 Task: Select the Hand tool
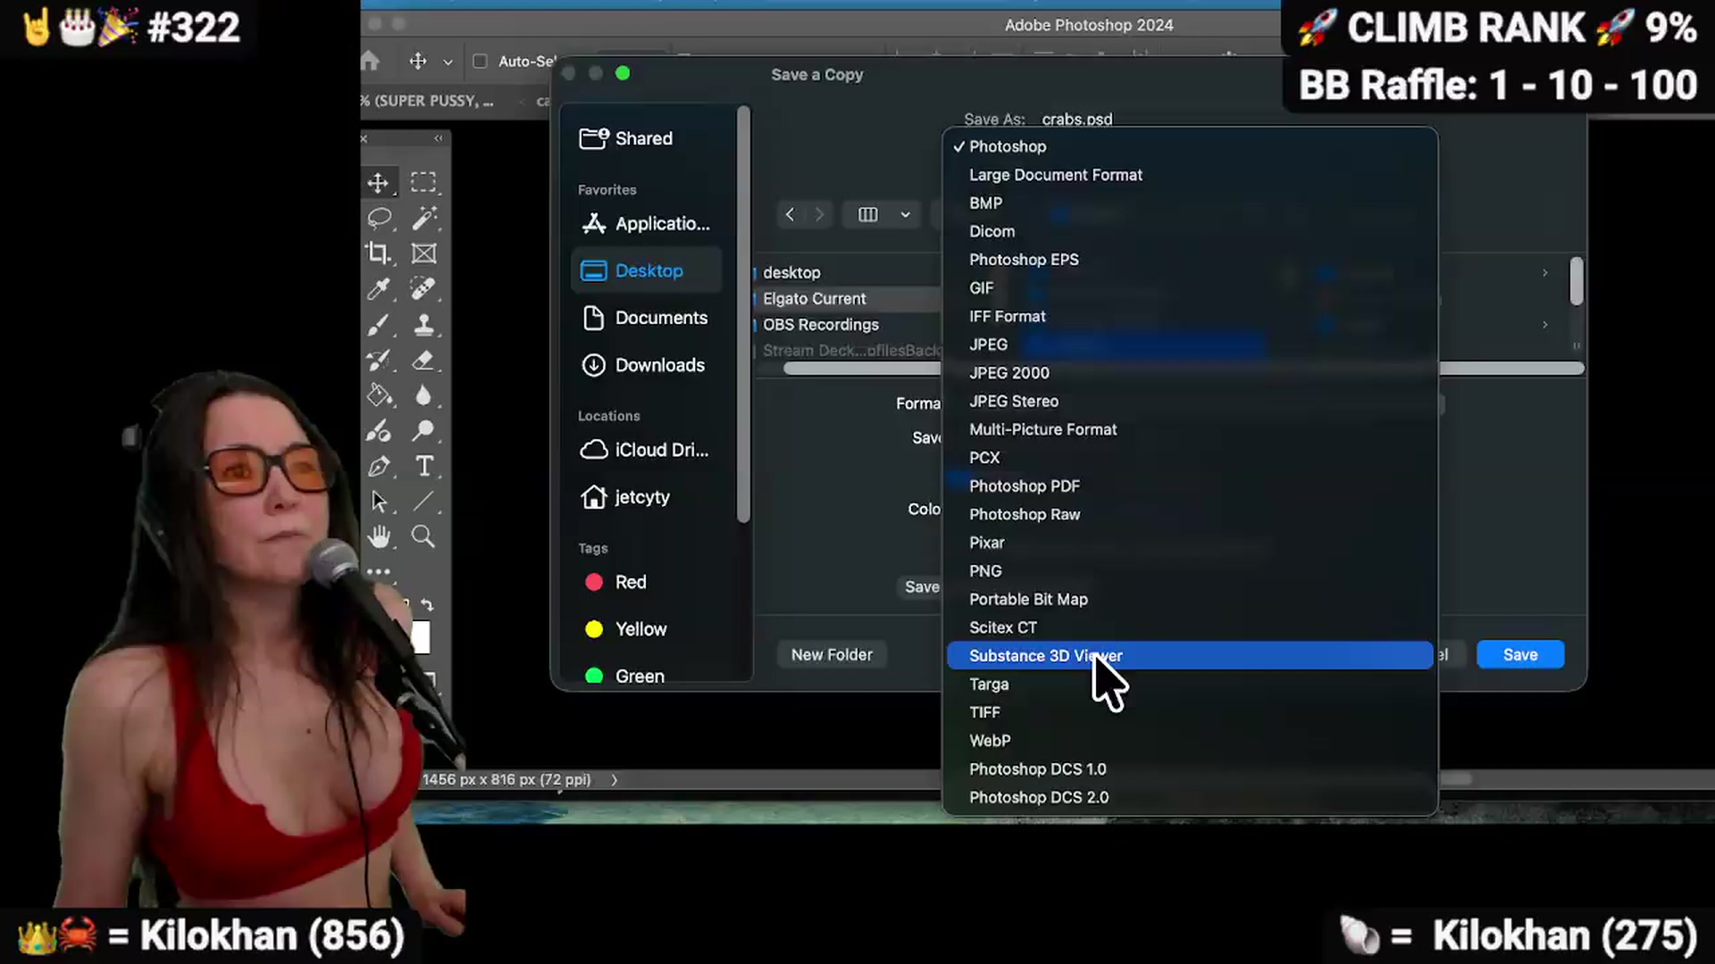tap(379, 536)
